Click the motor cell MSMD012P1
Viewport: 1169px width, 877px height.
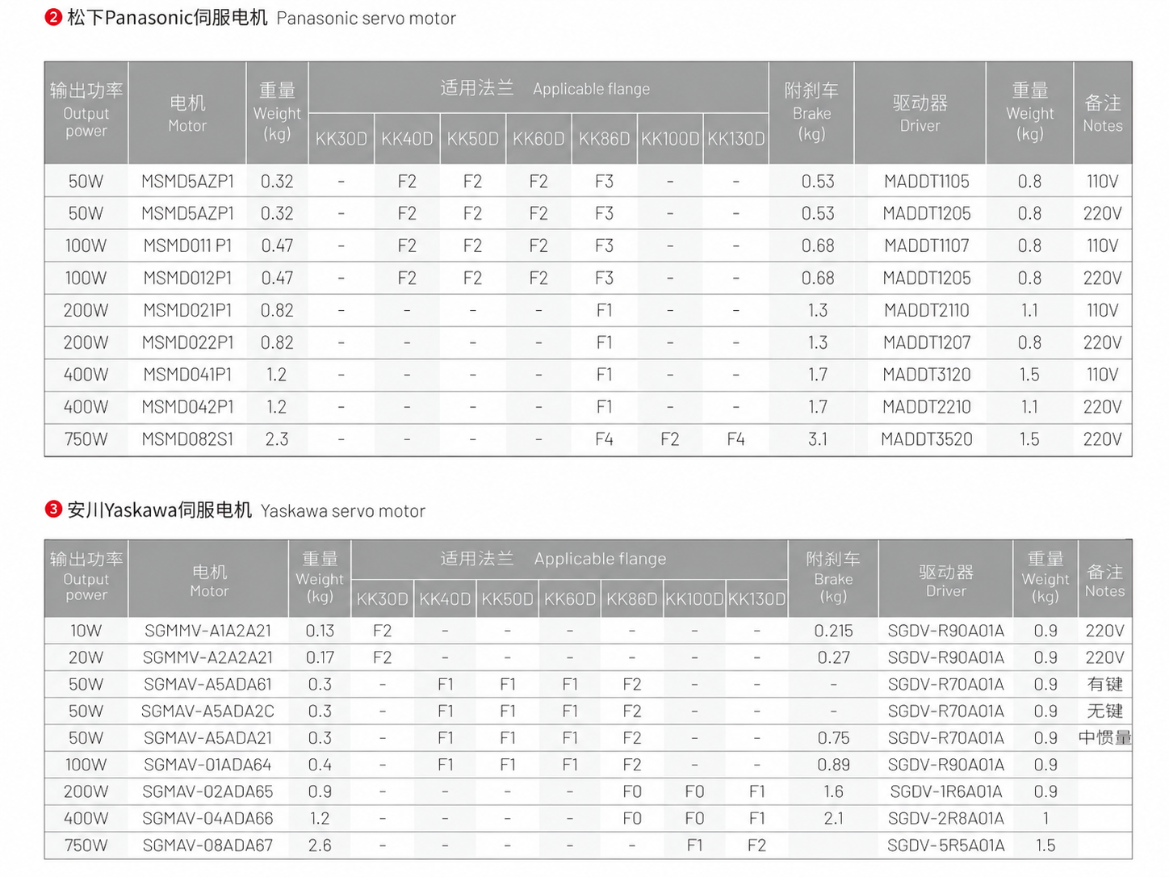click(x=187, y=278)
